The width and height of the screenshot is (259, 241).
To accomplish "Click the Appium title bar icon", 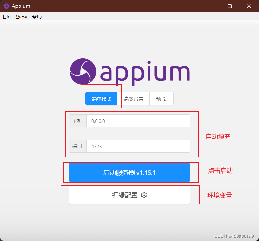I will 6,6.
